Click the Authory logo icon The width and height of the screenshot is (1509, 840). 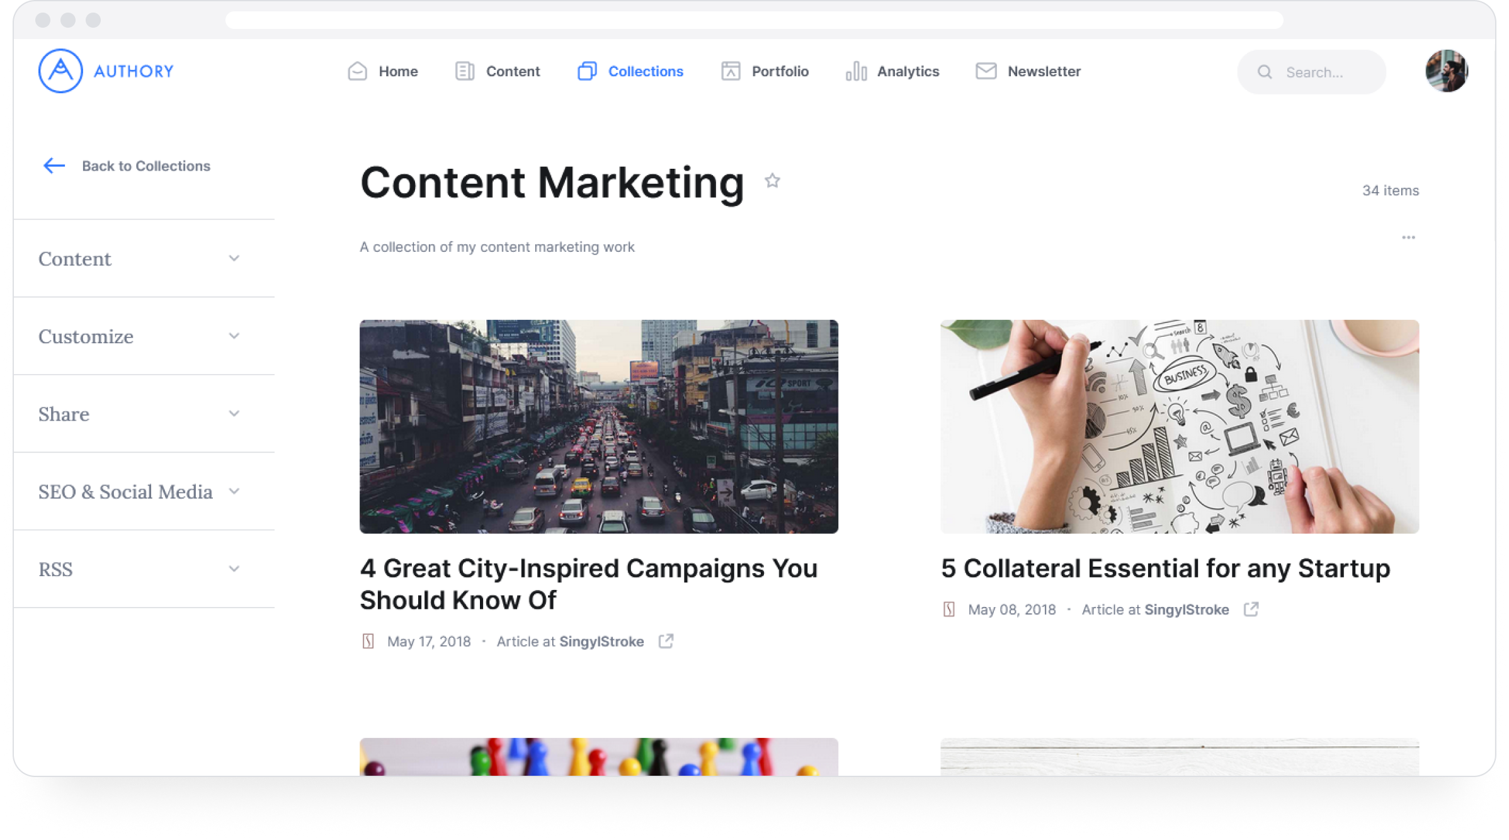(60, 71)
